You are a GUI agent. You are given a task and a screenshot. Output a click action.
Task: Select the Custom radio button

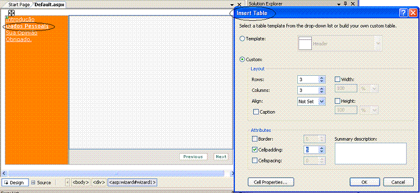242,59
